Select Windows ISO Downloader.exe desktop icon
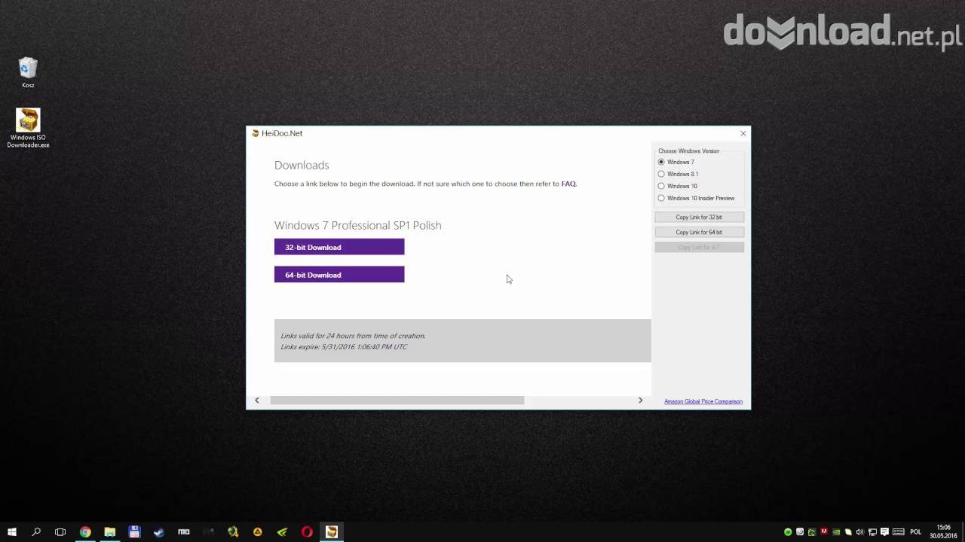Image resolution: width=965 pixels, height=542 pixels. tap(28, 129)
